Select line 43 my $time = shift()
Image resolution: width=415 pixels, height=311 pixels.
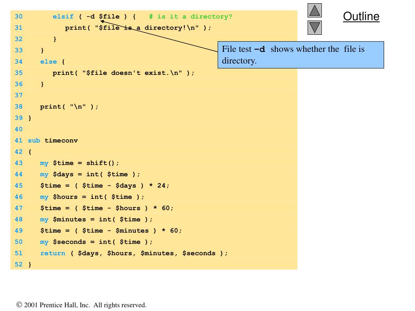point(80,163)
